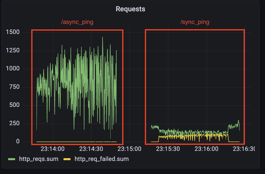Toggle the http_reqs.sum series in legend
The height and width of the screenshot is (174, 265).
pos(39,159)
